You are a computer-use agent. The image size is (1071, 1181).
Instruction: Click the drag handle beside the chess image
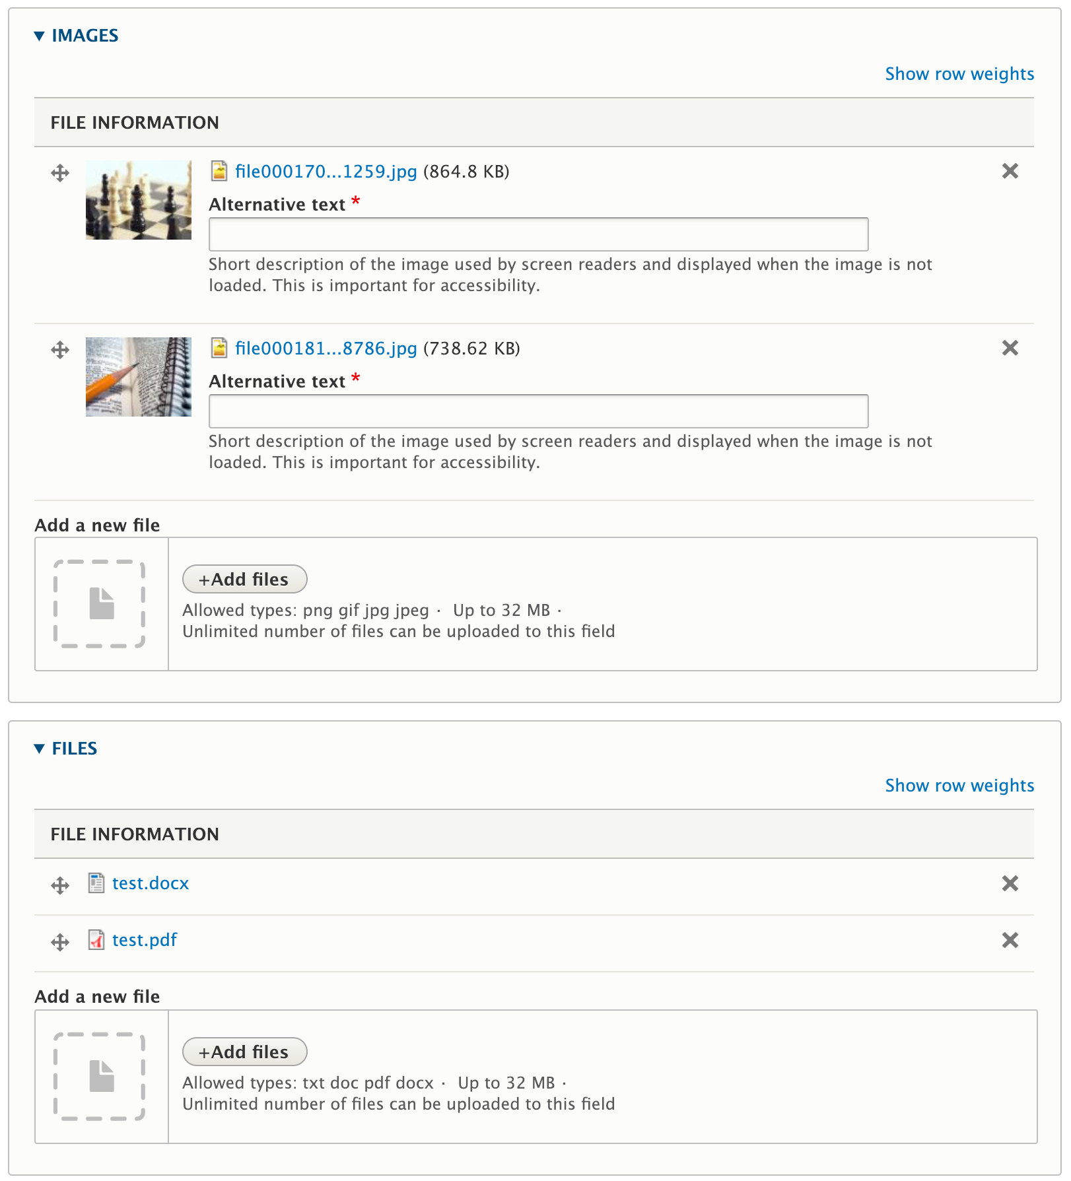point(60,174)
